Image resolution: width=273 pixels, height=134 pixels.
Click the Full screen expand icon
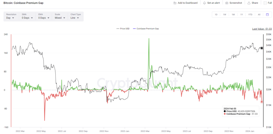tap(265, 3)
